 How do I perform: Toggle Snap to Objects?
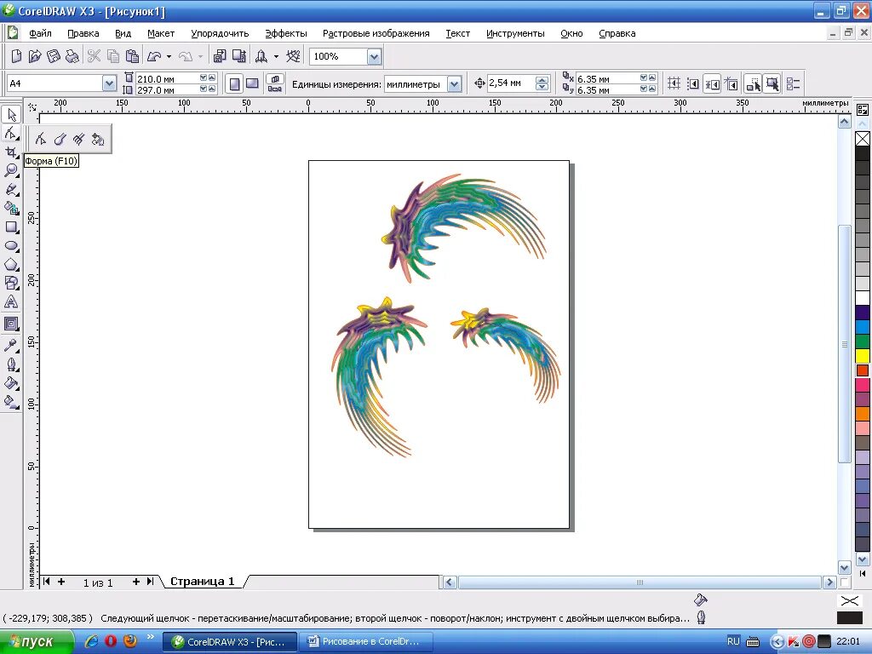[x=713, y=84]
